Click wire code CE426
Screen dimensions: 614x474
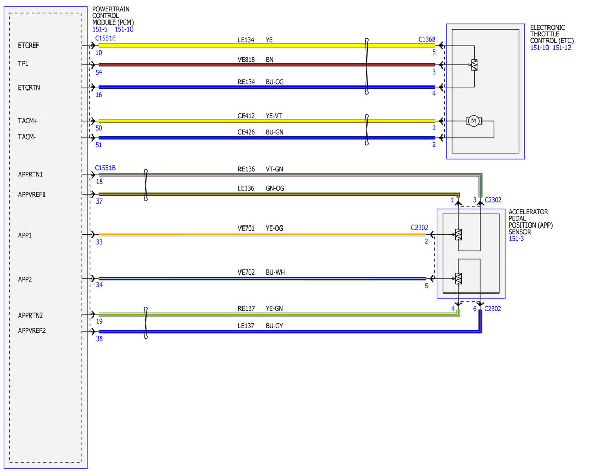click(246, 132)
